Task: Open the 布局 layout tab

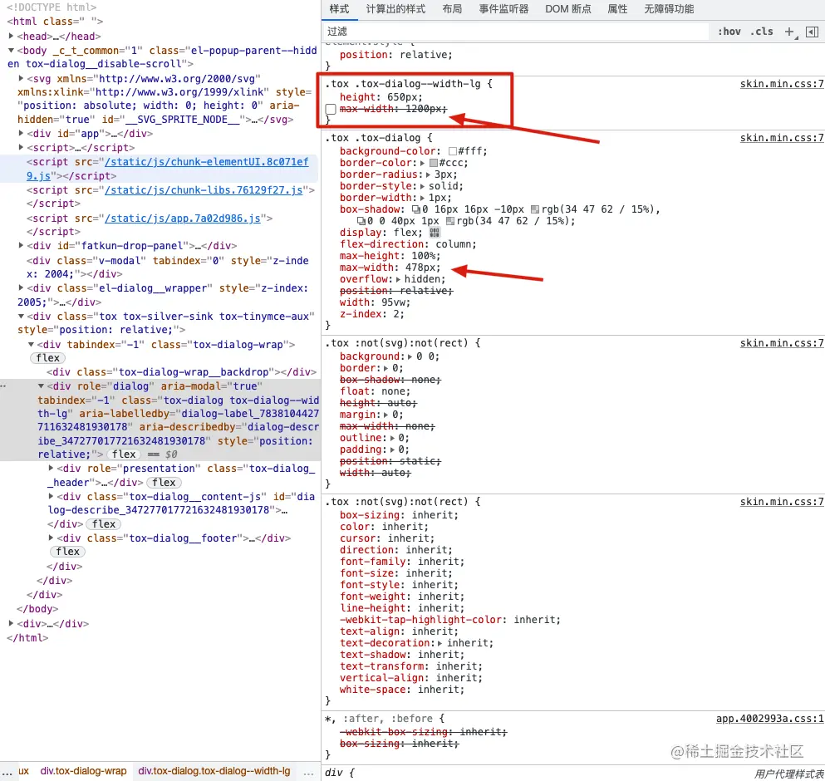Action: click(452, 9)
